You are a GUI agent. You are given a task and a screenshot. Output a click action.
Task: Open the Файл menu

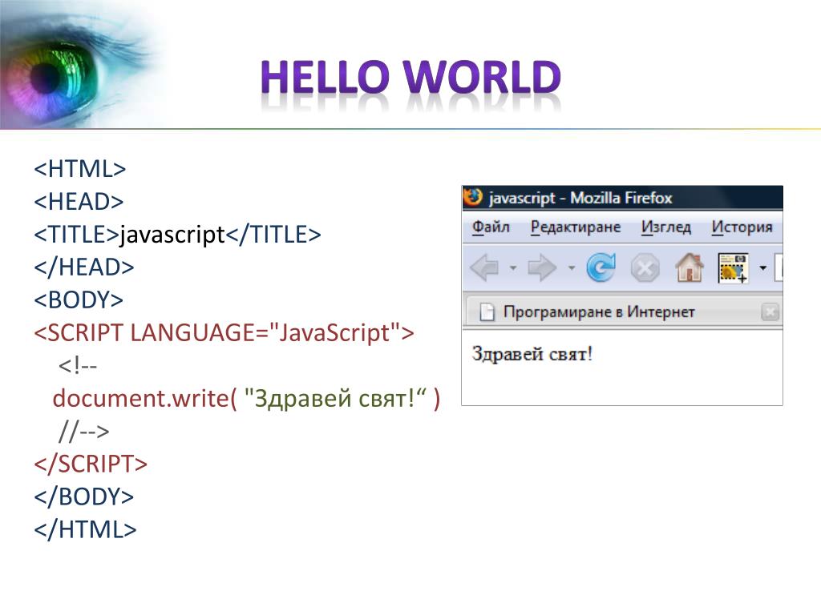point(491,227)
